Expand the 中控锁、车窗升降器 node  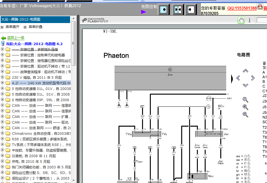(x=2, y=150)
